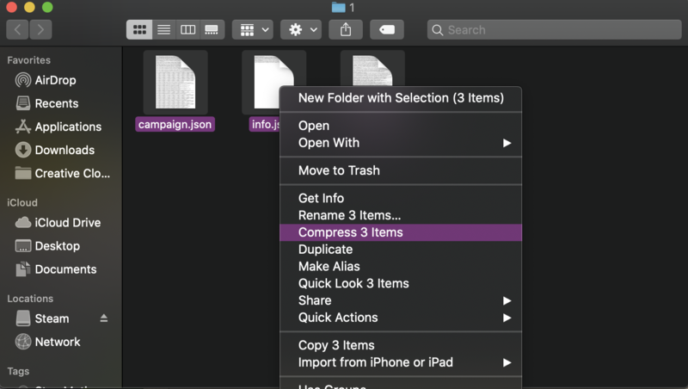Click the yellow minimize window button

click(29, 7)
